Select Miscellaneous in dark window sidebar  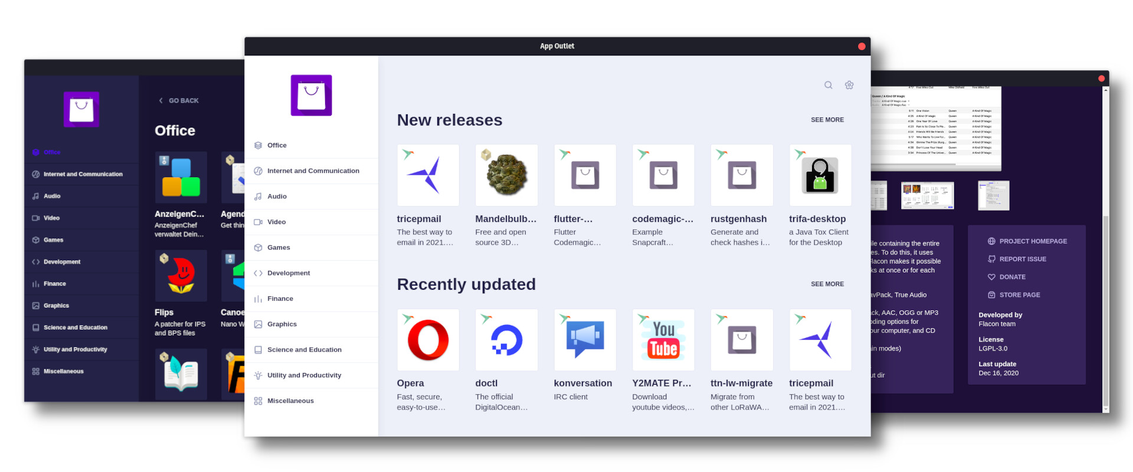coord(81,371)
